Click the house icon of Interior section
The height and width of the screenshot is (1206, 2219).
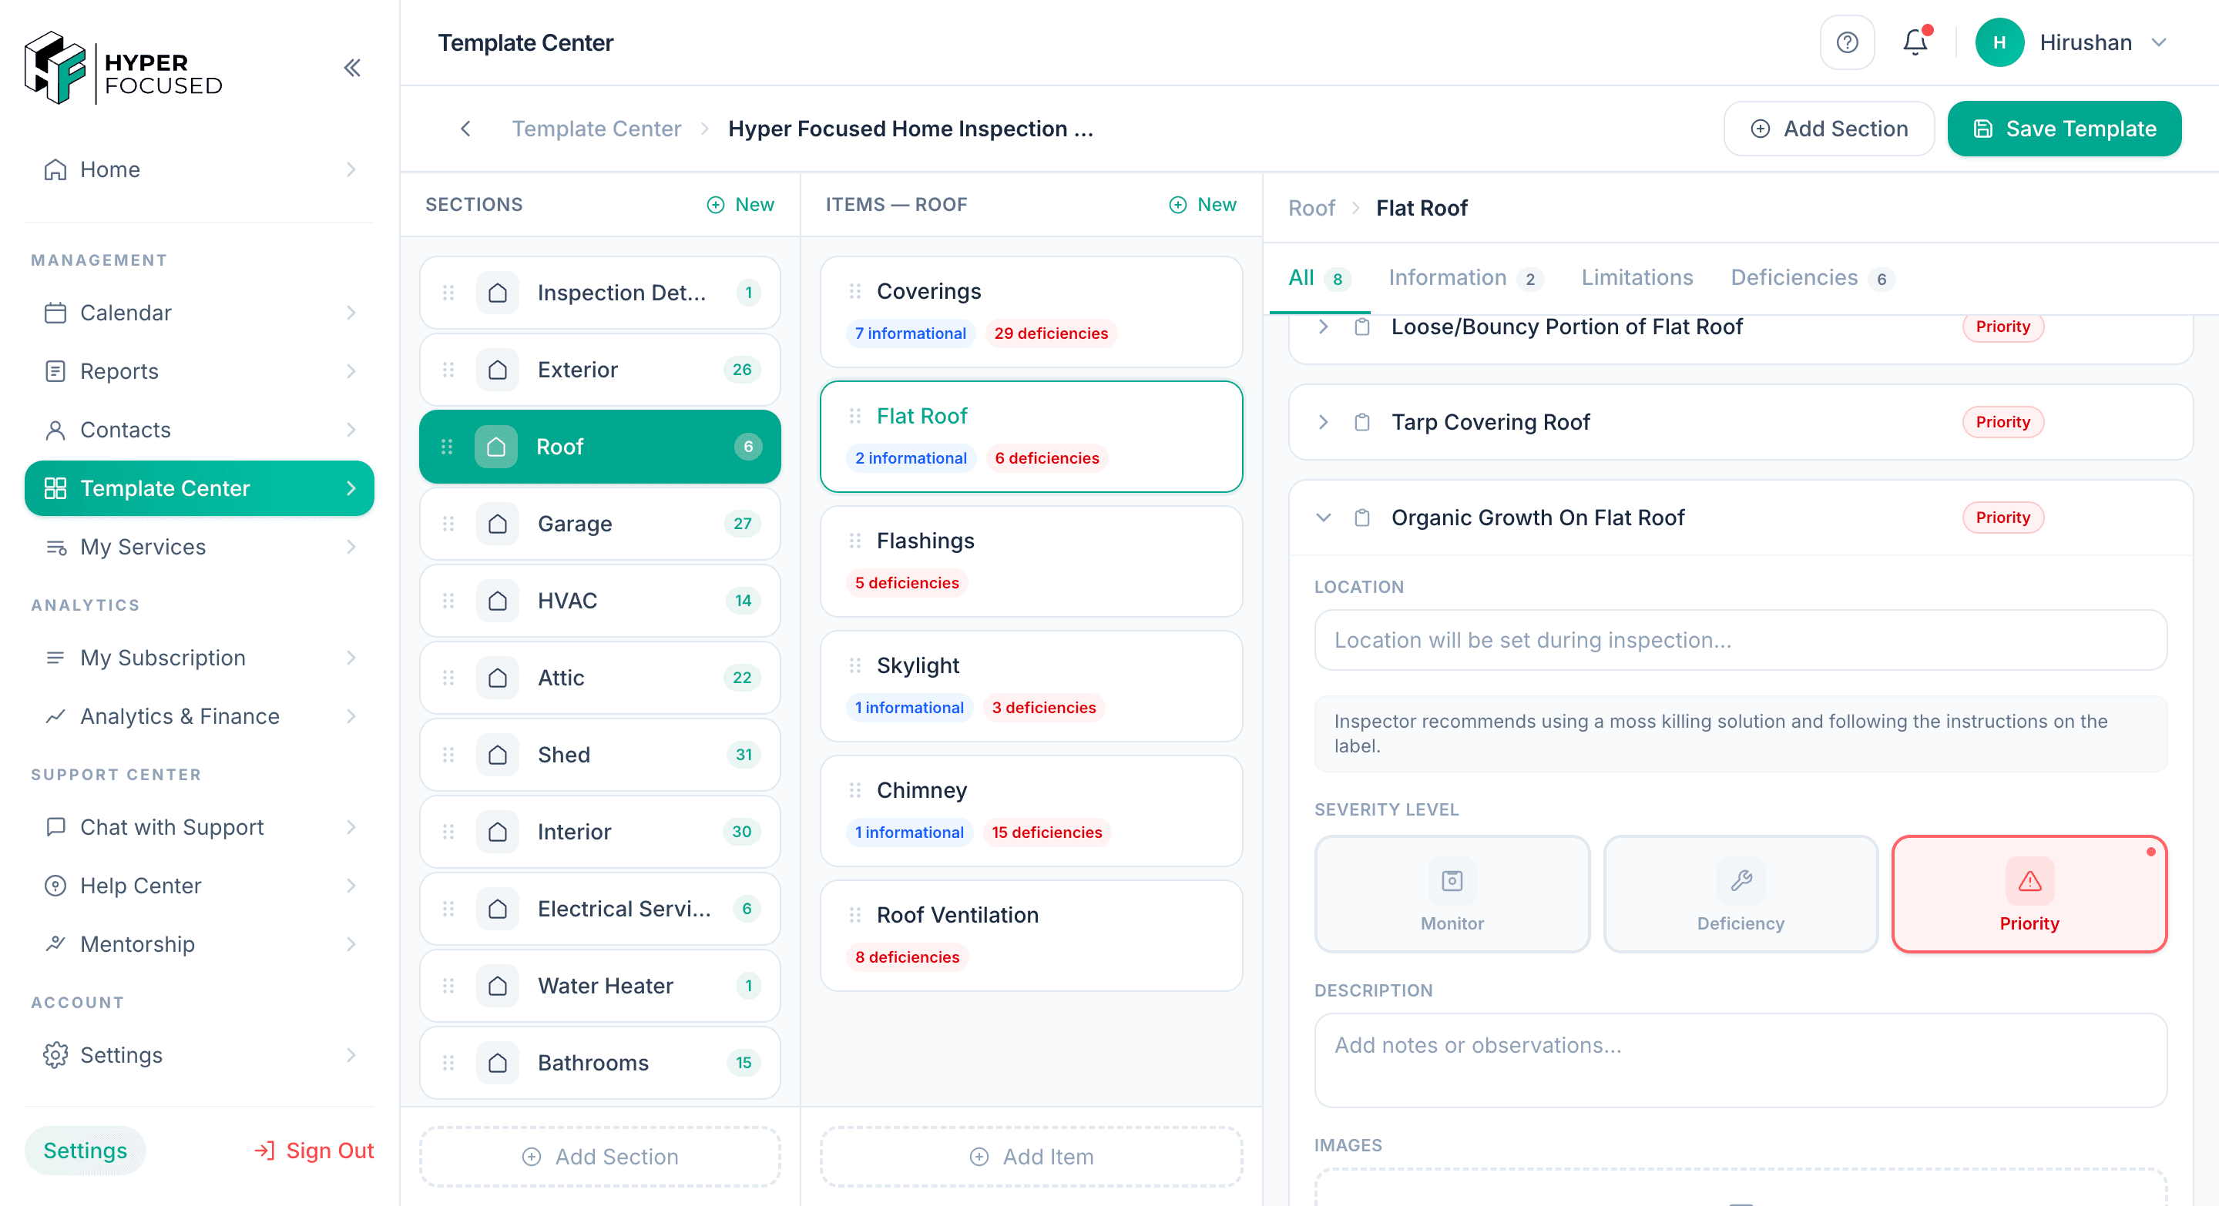tap(497, 832)
